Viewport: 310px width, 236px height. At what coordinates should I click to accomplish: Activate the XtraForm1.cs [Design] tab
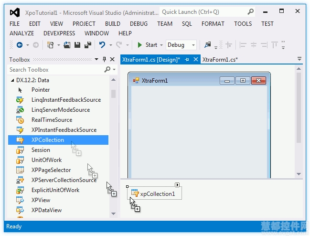tap(151, 60)
